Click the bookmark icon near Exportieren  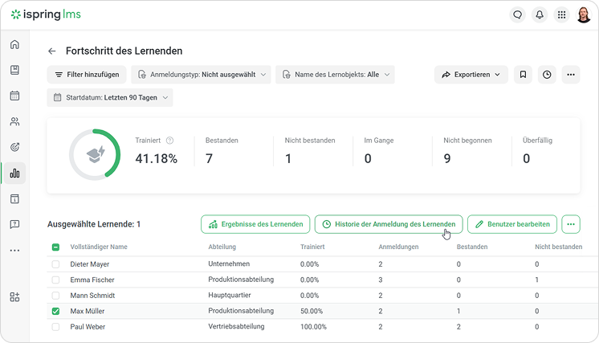click(x=523, y=75)
